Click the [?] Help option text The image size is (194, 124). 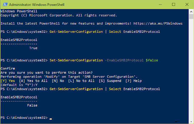point(134,81)
